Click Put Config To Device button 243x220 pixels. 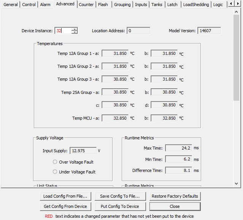pos(120,206)
